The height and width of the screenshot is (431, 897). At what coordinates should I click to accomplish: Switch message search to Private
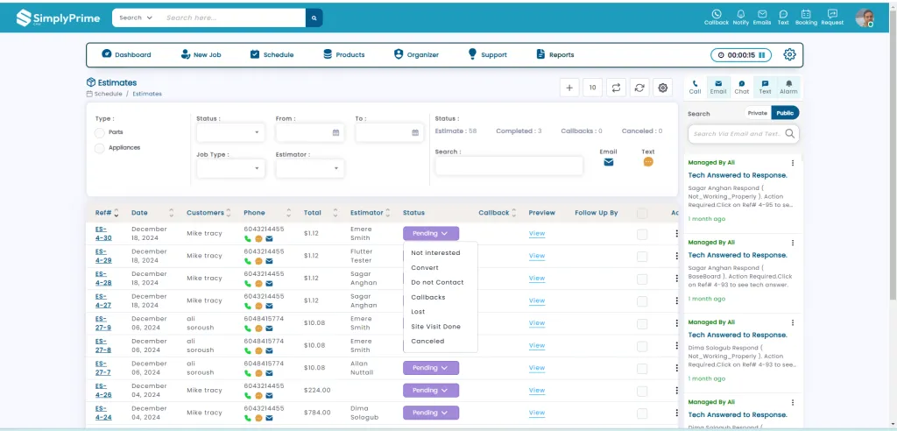(x=757, y=113)
